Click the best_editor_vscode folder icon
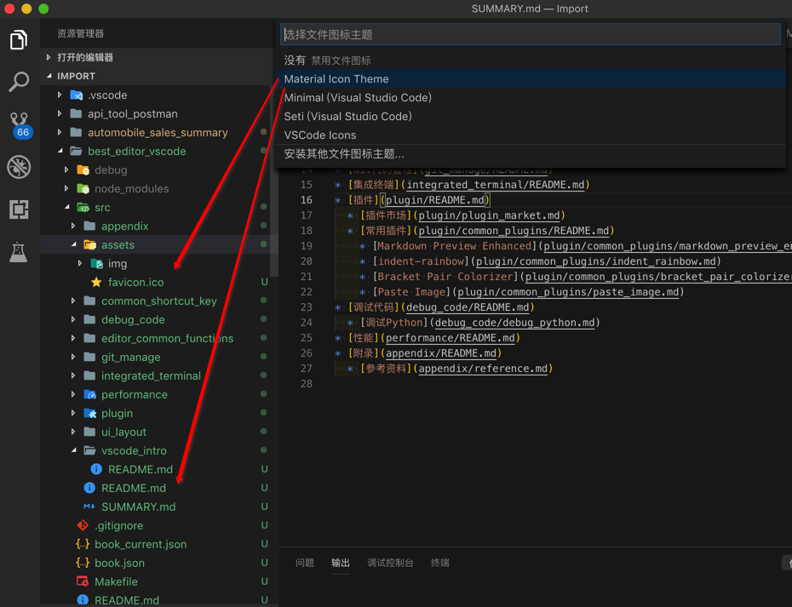The height and width of the screenshot is (607, 792). pos(77,151)
